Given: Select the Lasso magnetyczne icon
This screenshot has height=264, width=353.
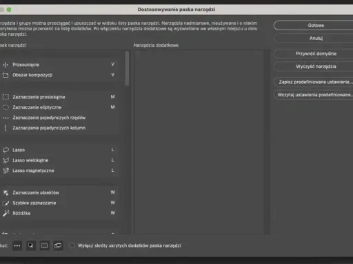Looking at the screenshot, I should (x=6, y=170).
